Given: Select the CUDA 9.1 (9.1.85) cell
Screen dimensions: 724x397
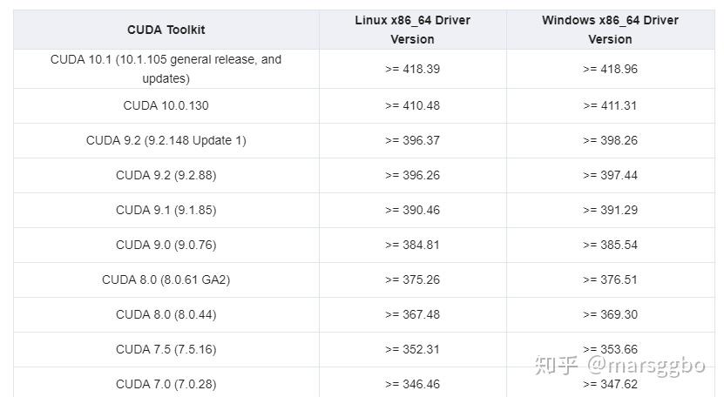Looking at the screenshot, I should click(x=166, y=210).
